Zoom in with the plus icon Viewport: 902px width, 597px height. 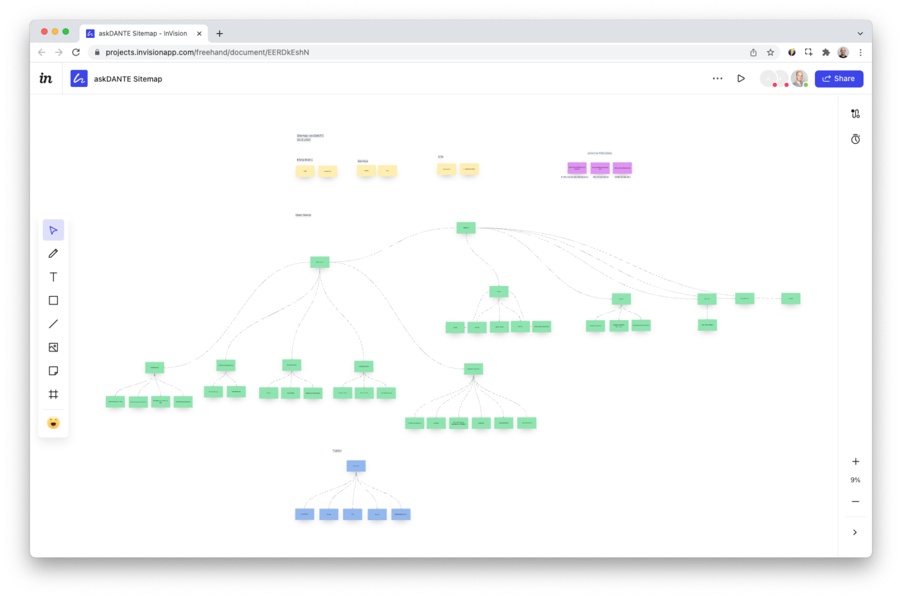[x=855, y=461]
